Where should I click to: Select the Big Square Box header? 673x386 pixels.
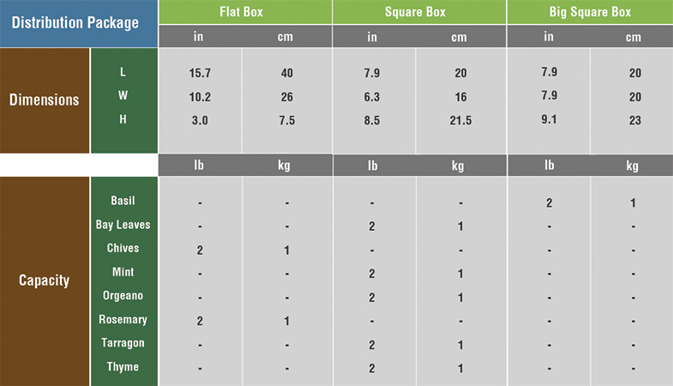pos(590,12)
